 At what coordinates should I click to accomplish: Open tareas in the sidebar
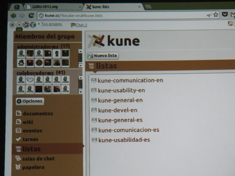27,139
